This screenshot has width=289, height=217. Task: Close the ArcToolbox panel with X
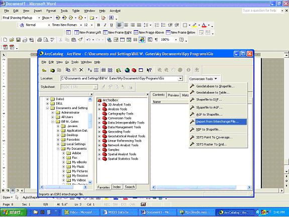tap(147, 94)
